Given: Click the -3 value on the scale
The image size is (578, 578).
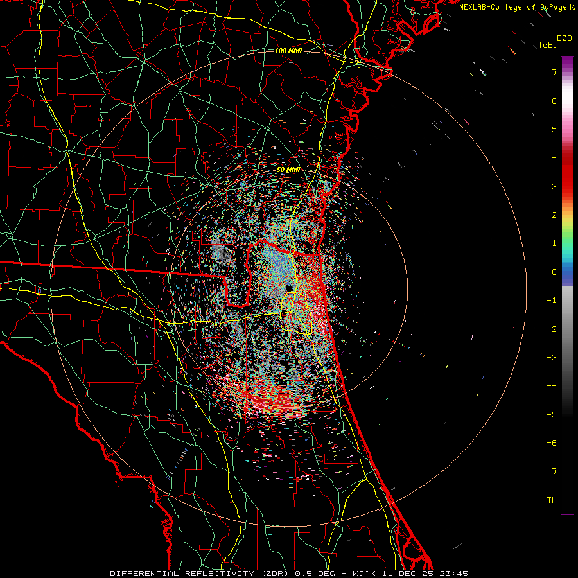Looking at the screenshot, I should pyautogui.click(x=552, y=358).
